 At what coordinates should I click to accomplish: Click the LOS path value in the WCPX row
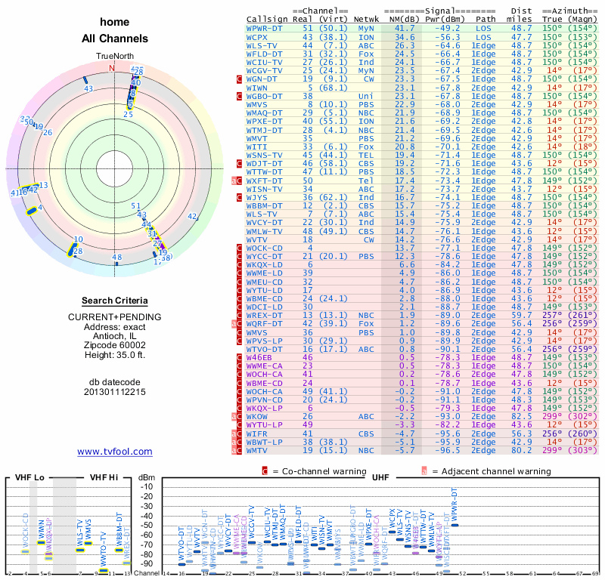[x=483, y=37]
